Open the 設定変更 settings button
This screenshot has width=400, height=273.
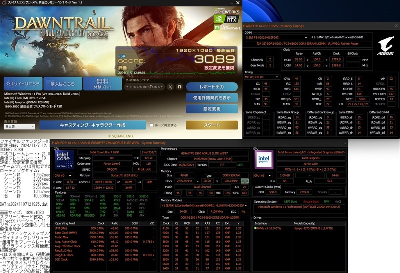pyautogui.click(x=212, y=109)
